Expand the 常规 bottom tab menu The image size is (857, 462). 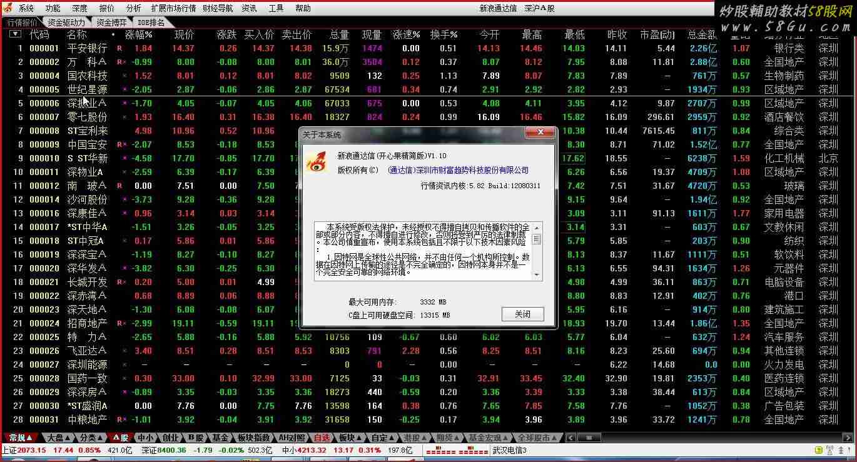(x=22, y=438)
